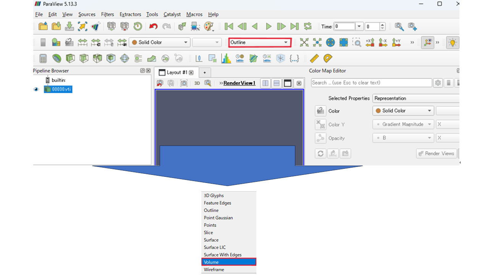The height and width of the screenshot is (275, 489).
Task: Choose Surface With Edges from the list
Action: tap(229, 255)
